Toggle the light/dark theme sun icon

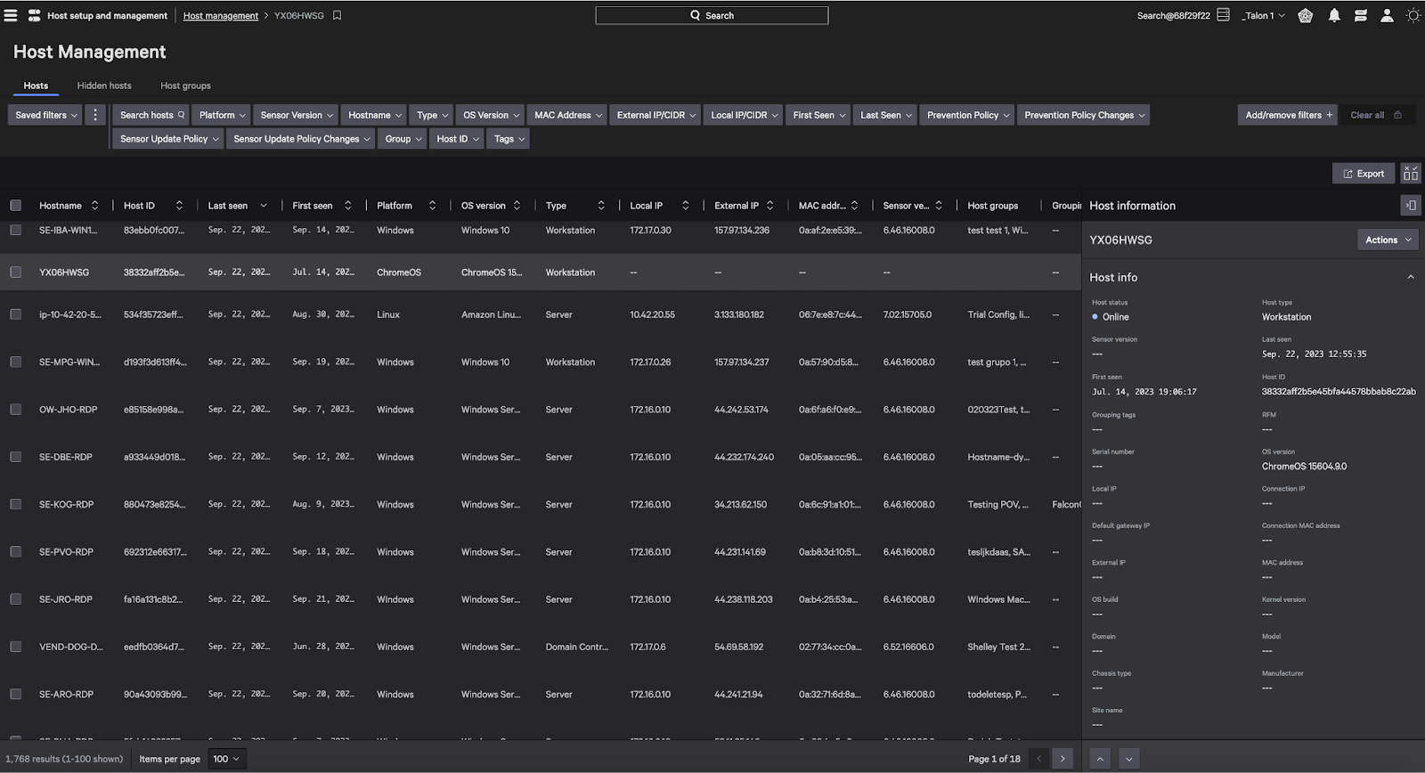(1413, 15)
